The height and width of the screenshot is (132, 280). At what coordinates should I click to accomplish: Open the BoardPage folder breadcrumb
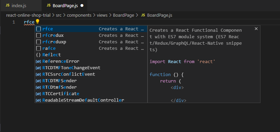point(123,15)
